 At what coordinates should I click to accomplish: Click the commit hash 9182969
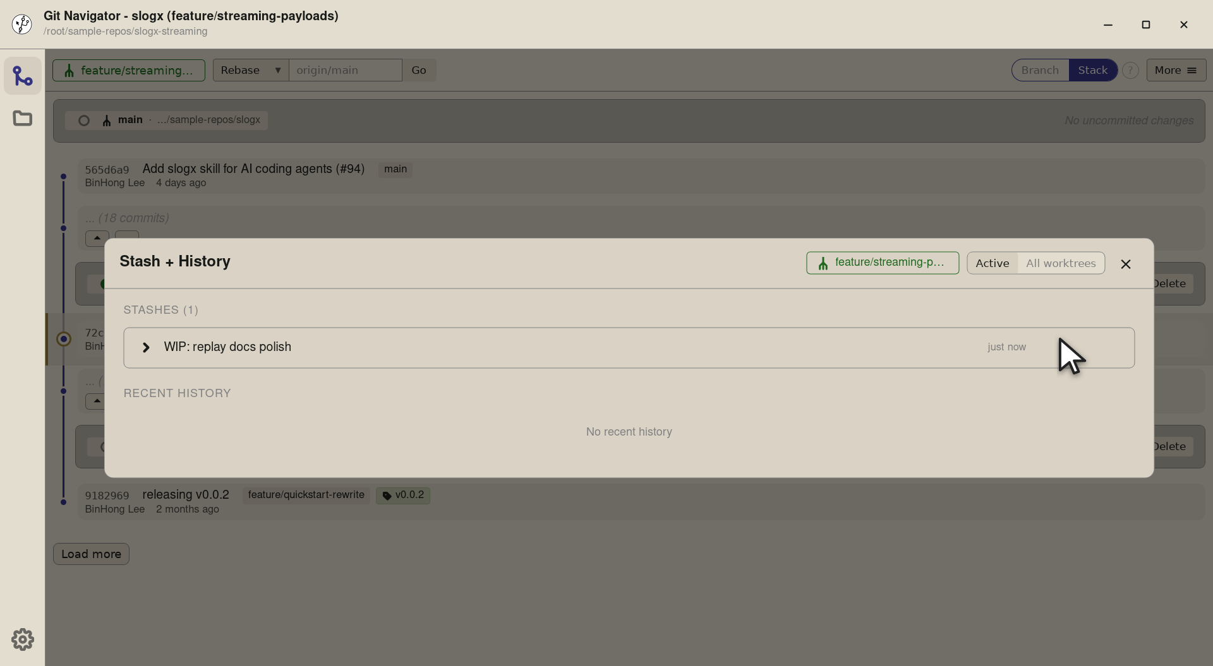107,496
